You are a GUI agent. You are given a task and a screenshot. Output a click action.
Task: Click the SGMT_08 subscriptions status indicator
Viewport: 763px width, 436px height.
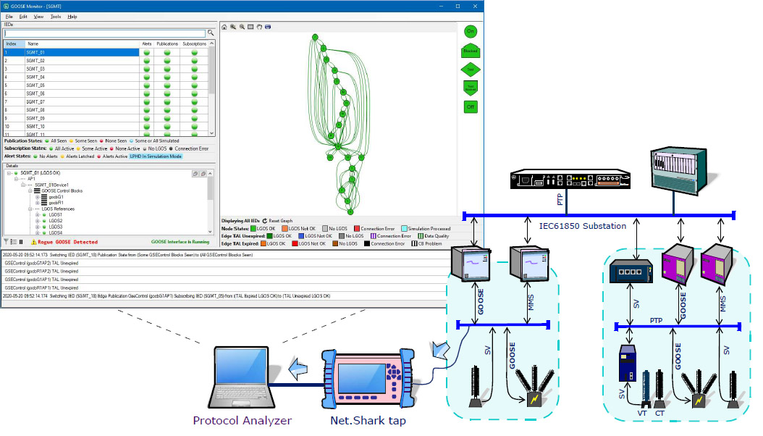pyautogui.click(x=195, y=111)
